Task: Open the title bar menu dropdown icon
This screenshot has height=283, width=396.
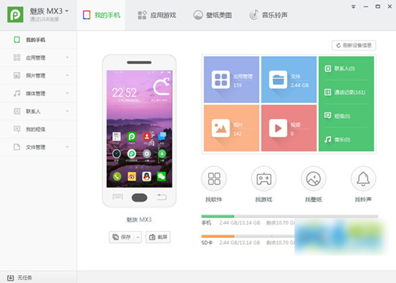Action: [354, 6]
